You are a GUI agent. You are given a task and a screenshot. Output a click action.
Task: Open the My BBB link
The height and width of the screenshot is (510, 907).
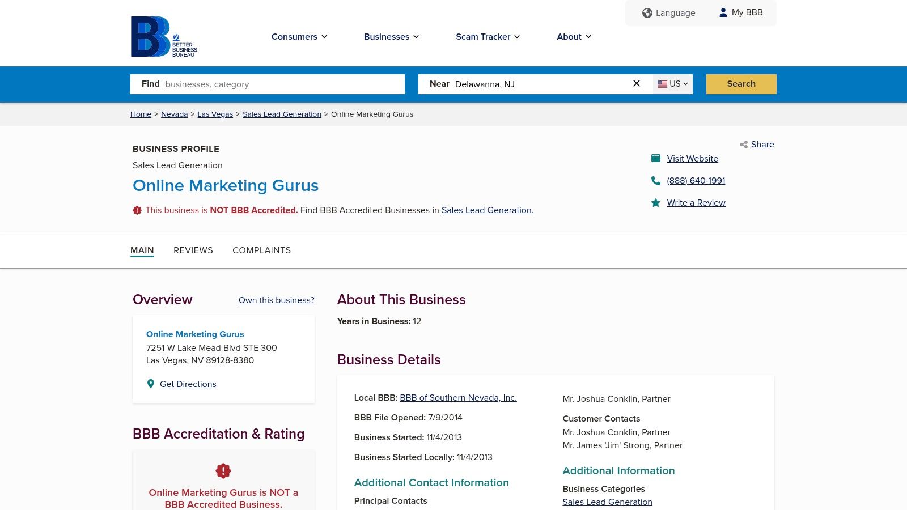pos(747,12)
